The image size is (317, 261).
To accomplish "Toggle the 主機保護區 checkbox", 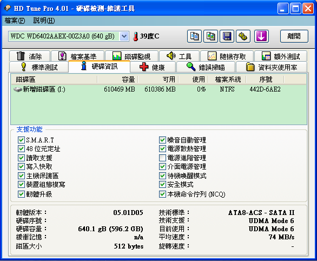I will point(21,175).
